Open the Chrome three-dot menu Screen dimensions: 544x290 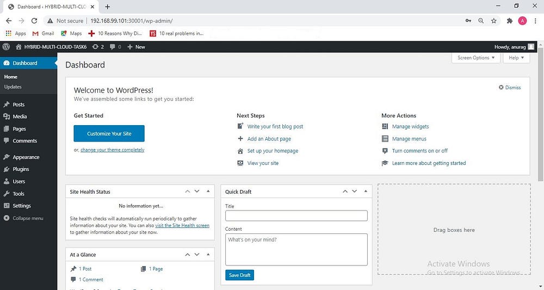[535, 21]
